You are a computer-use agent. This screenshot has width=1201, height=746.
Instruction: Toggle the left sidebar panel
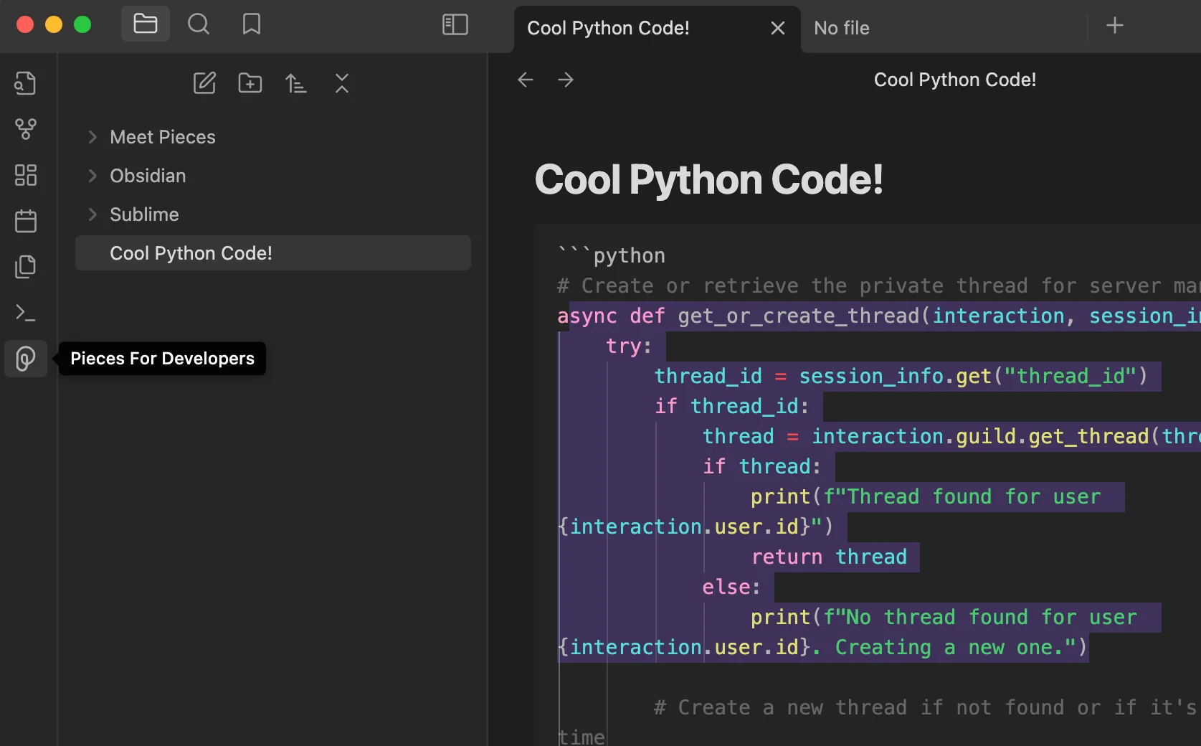coord(455,25)
